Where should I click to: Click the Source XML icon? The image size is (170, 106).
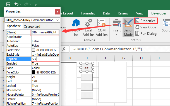[166, 23]
